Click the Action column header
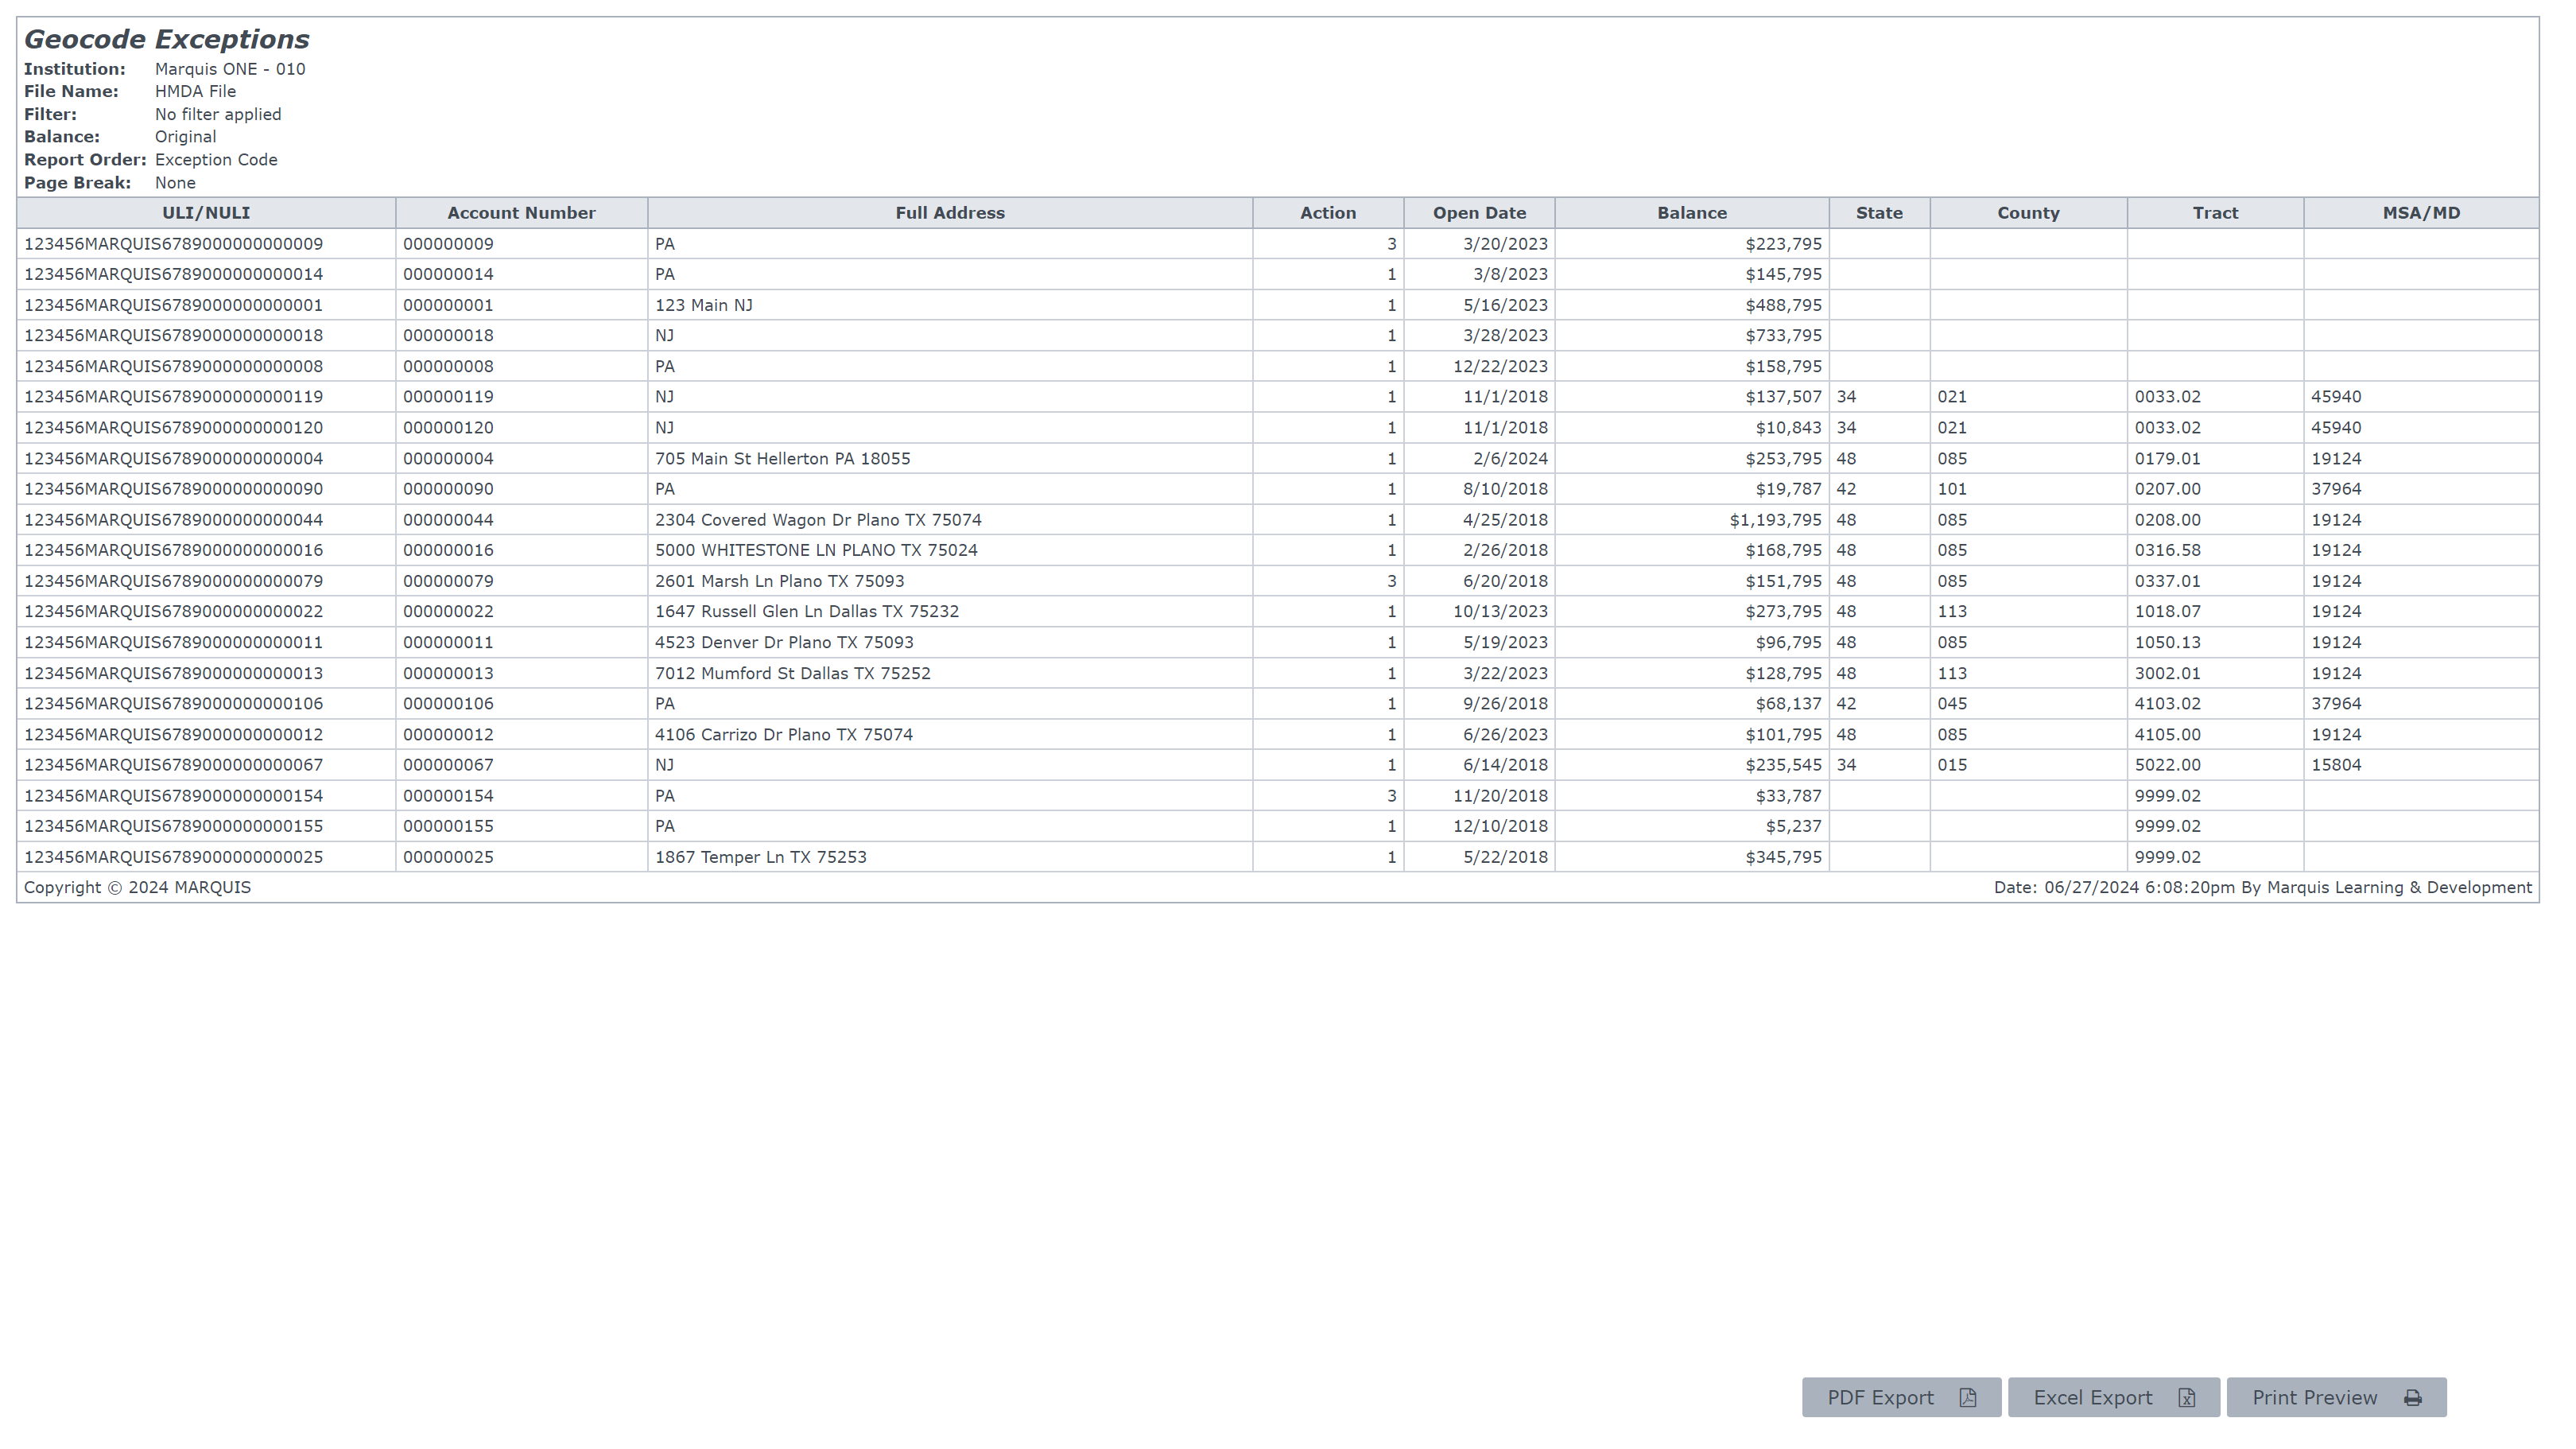This screenshot has height=1449, width=2576. click(1328, 213)
